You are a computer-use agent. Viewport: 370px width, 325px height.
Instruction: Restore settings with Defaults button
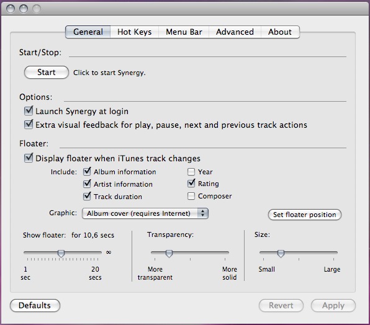[x=35, y=305]
